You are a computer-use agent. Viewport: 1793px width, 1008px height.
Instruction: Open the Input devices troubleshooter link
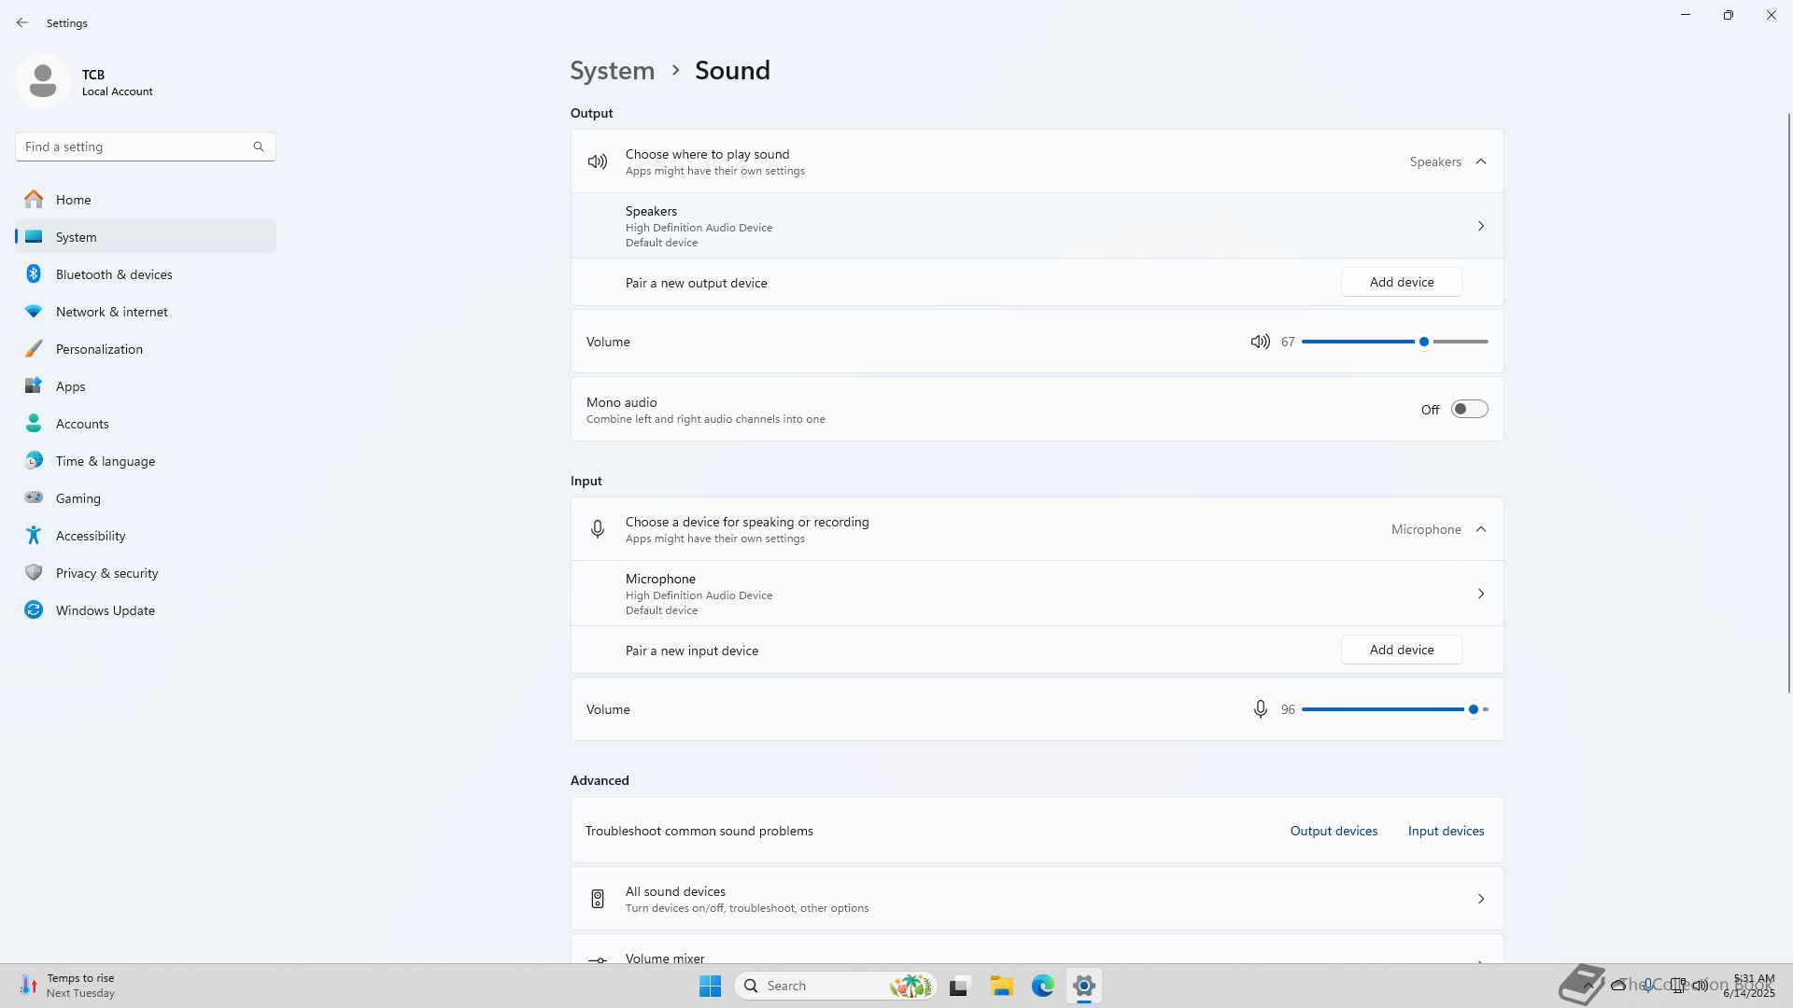click(x=1446, y=831)
